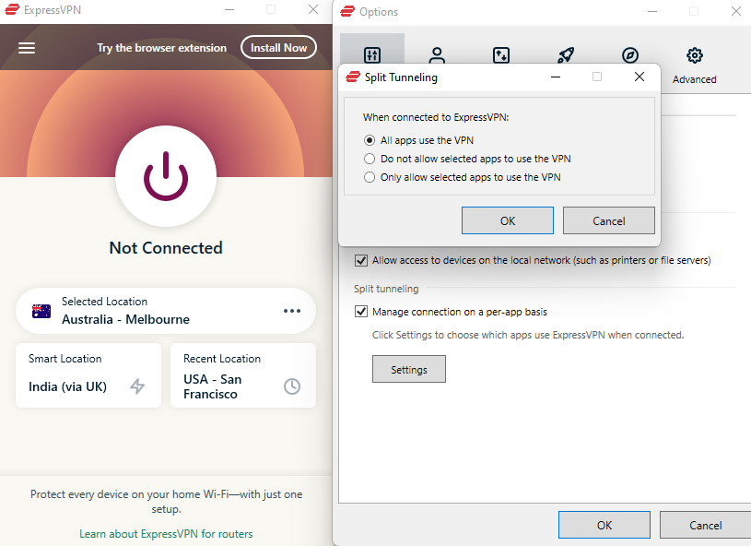Image resolution: width=751 pixels, height=546 pixels.
Task: Minimize the ExpressVPN main window
Action: click(229, 9)
